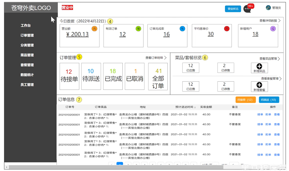The image size is (289, 171).
Task: Select 订单管理 in the sidebar menu
Action: (27, 36)
